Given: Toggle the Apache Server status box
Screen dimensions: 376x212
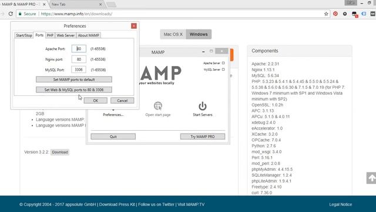Looking at the screenshot, I should tap(223, 63).
